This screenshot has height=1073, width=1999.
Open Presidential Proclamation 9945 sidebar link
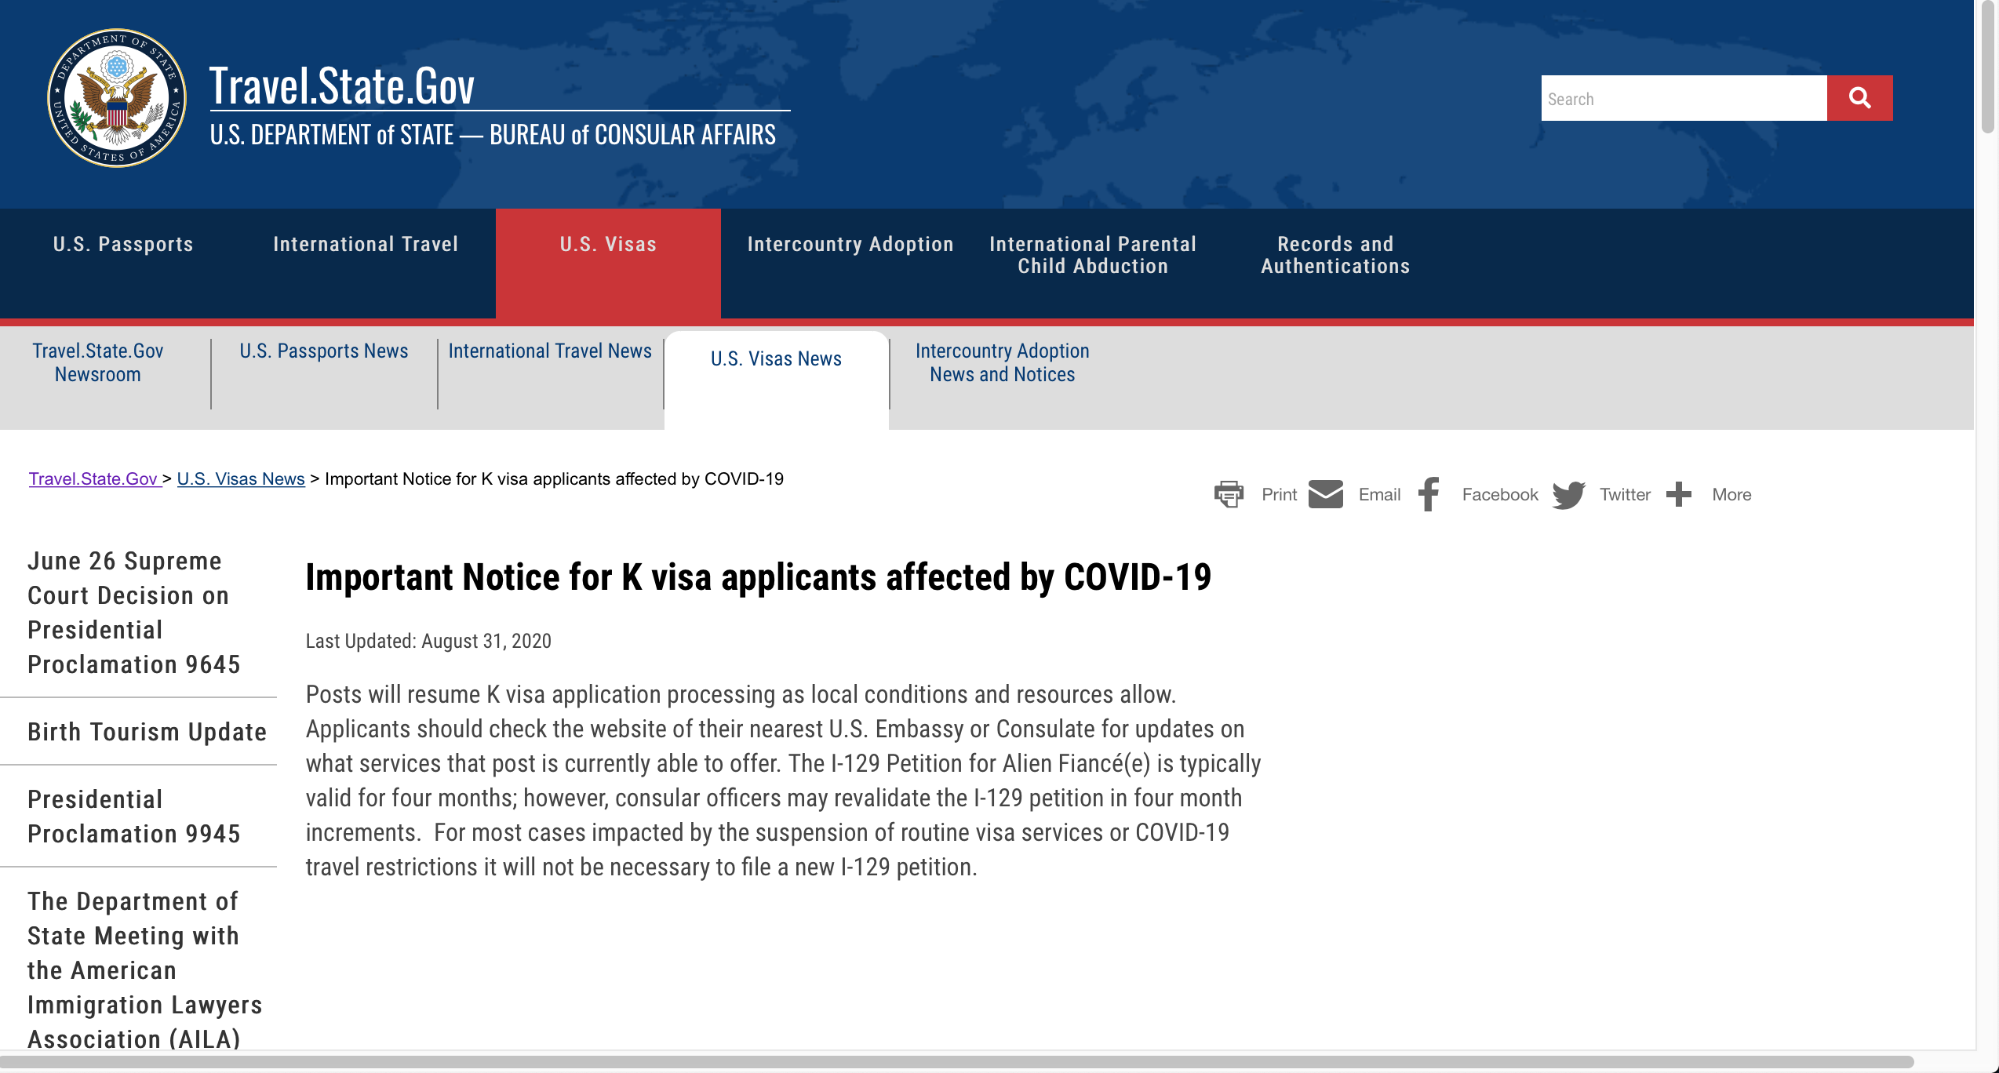(x=133, y=817)
